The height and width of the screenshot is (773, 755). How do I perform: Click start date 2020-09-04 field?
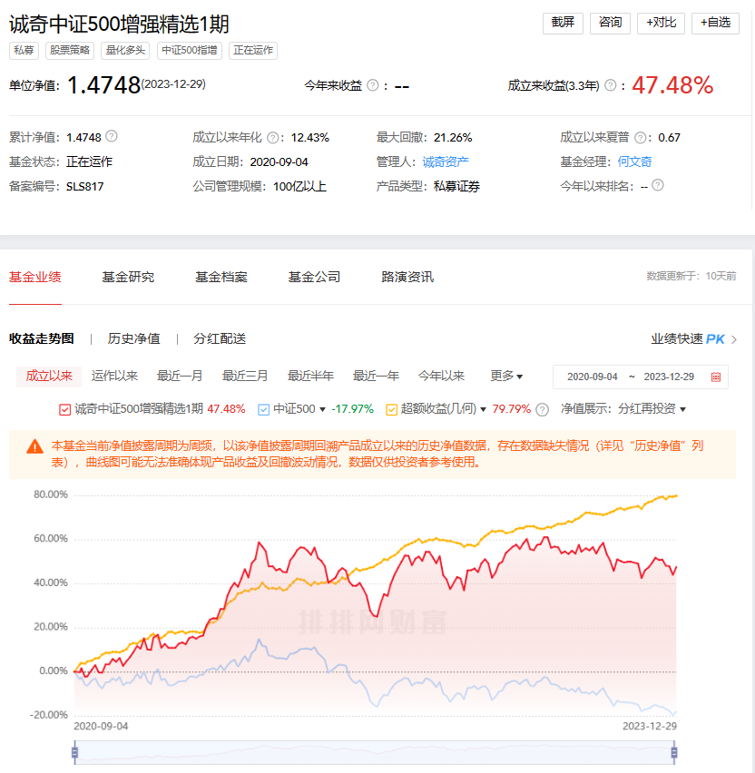(x=593, y=377)
